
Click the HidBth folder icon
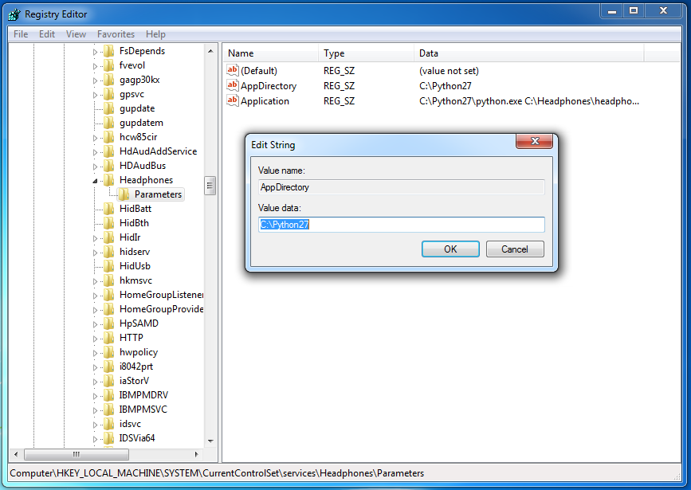pos(109,223)
